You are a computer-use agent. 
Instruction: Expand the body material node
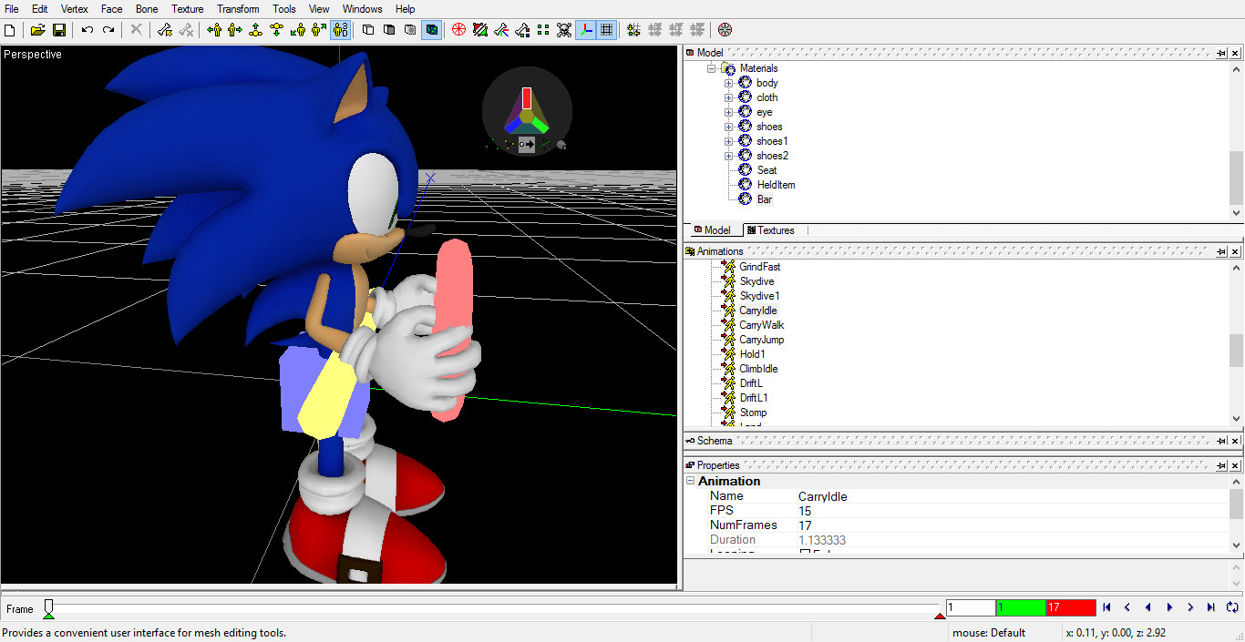[x=728, y=82]
